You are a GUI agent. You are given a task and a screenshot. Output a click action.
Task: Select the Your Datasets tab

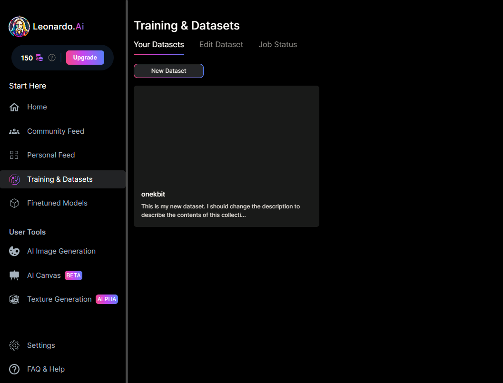(158, 44)
